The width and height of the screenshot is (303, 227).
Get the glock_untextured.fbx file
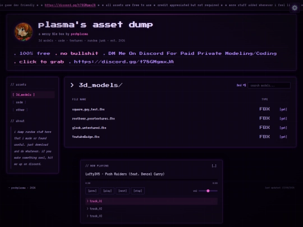pos(283,128)
